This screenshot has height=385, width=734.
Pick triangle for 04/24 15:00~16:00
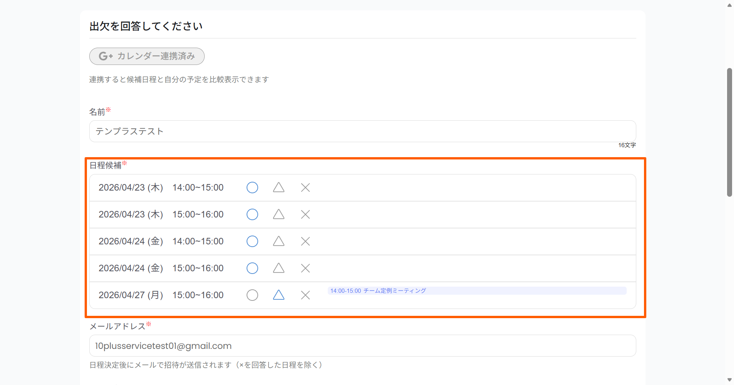coord(279,268)
